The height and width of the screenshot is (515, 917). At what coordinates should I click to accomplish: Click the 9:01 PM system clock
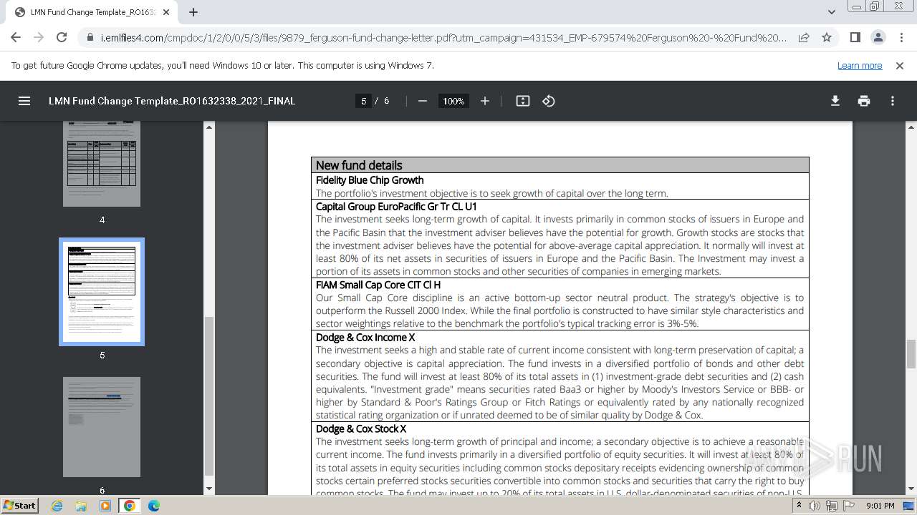coord(880,506)
